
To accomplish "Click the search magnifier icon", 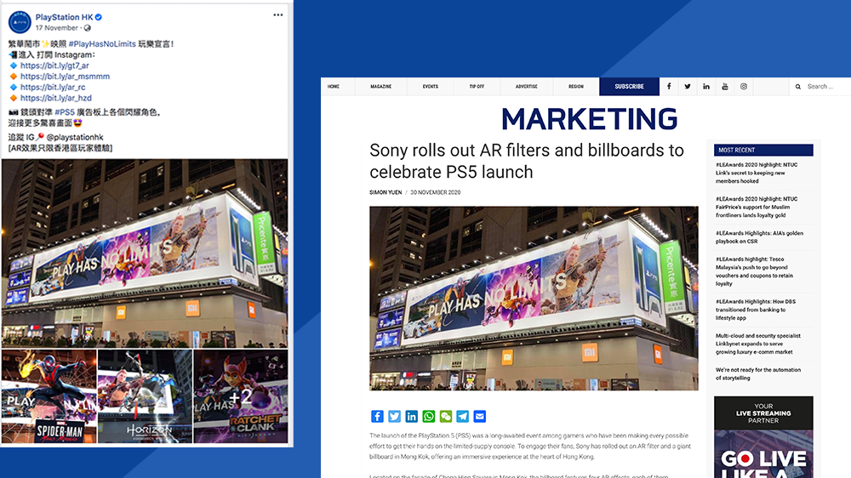I will 798,87.
